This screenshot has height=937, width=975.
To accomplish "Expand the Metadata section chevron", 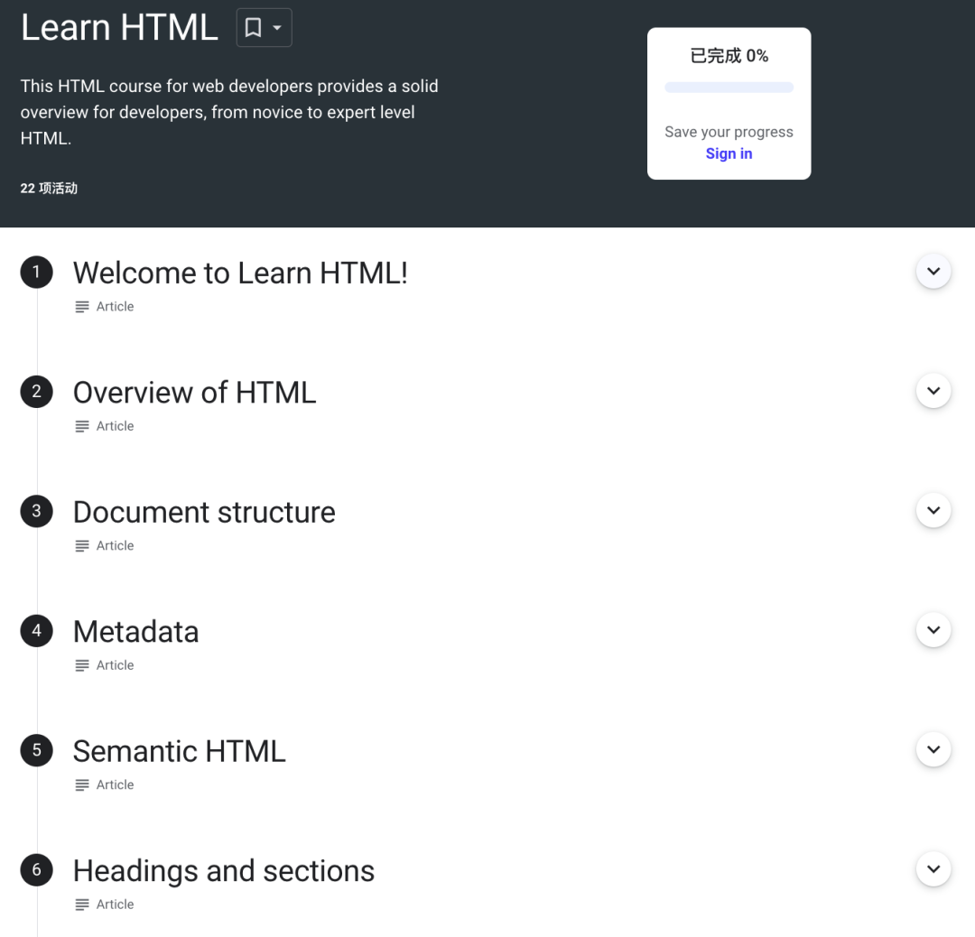I will click(933, 630).
